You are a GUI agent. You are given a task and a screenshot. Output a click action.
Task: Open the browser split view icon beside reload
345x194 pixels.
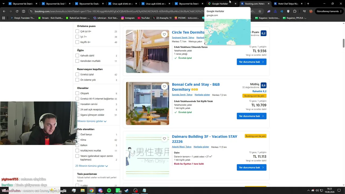[x=23, y=11]
